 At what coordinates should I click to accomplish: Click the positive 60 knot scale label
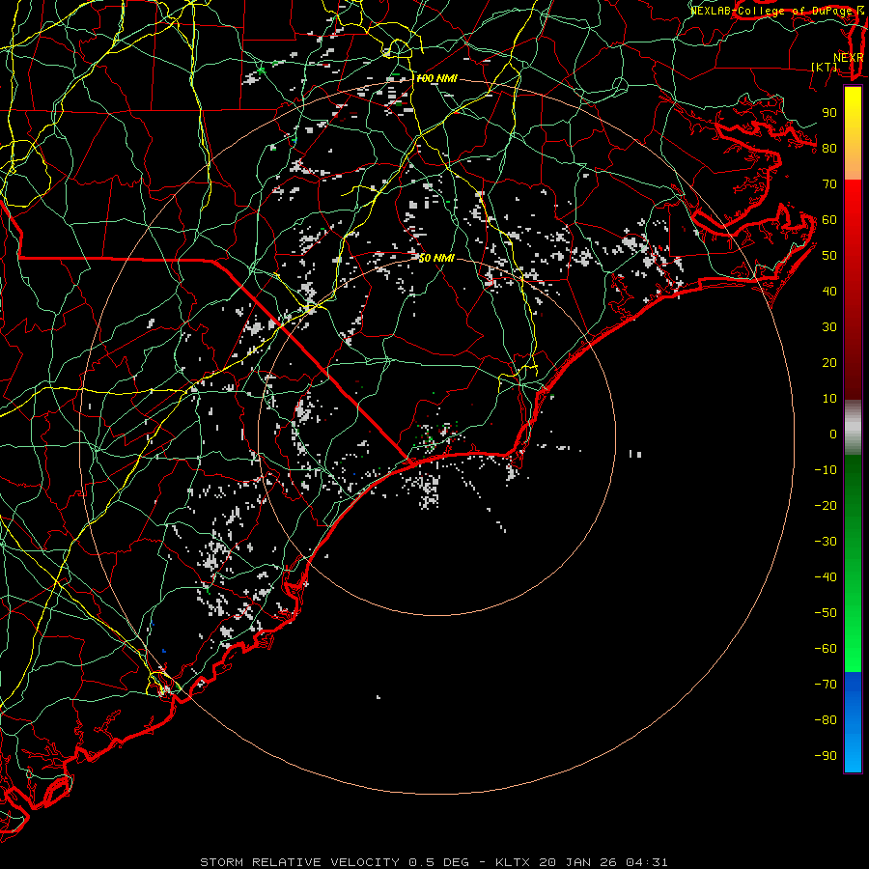[829, 219]
